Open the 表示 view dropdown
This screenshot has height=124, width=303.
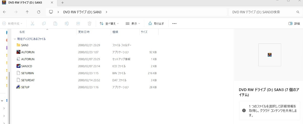pyautogui.click(x=133, y=23)
